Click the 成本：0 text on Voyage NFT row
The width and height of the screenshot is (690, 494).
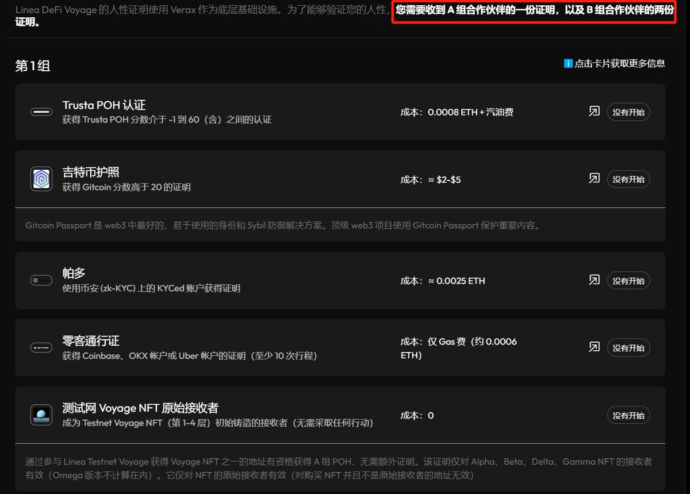[x=417, y=415]
